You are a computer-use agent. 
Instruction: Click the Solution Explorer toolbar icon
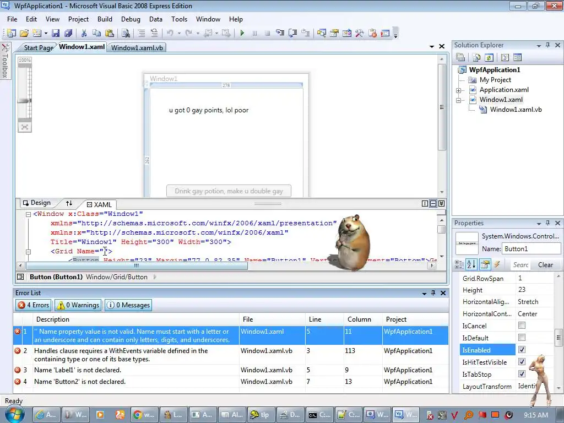[321, 33]
